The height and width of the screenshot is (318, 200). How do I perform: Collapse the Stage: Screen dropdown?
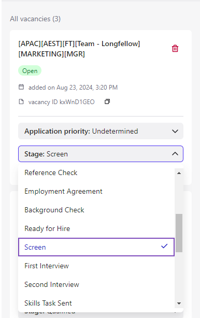[x=101, y=154]
